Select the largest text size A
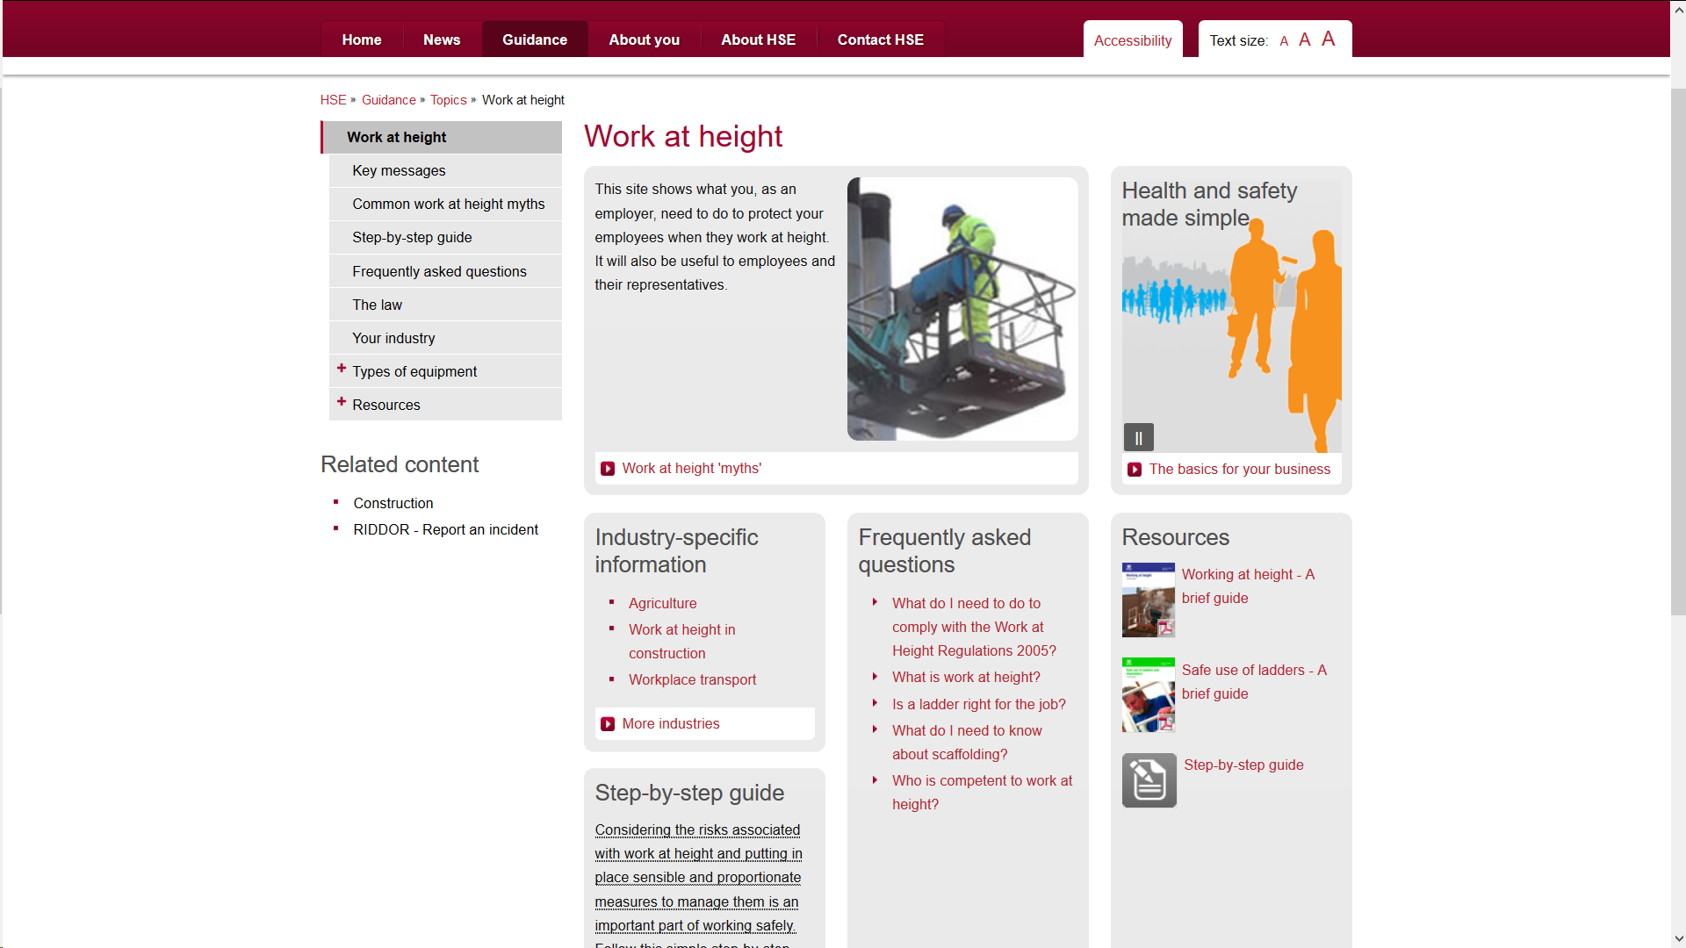This screenshot has height=948, width=1686. pyautogui.click(x=1328, y=39)
